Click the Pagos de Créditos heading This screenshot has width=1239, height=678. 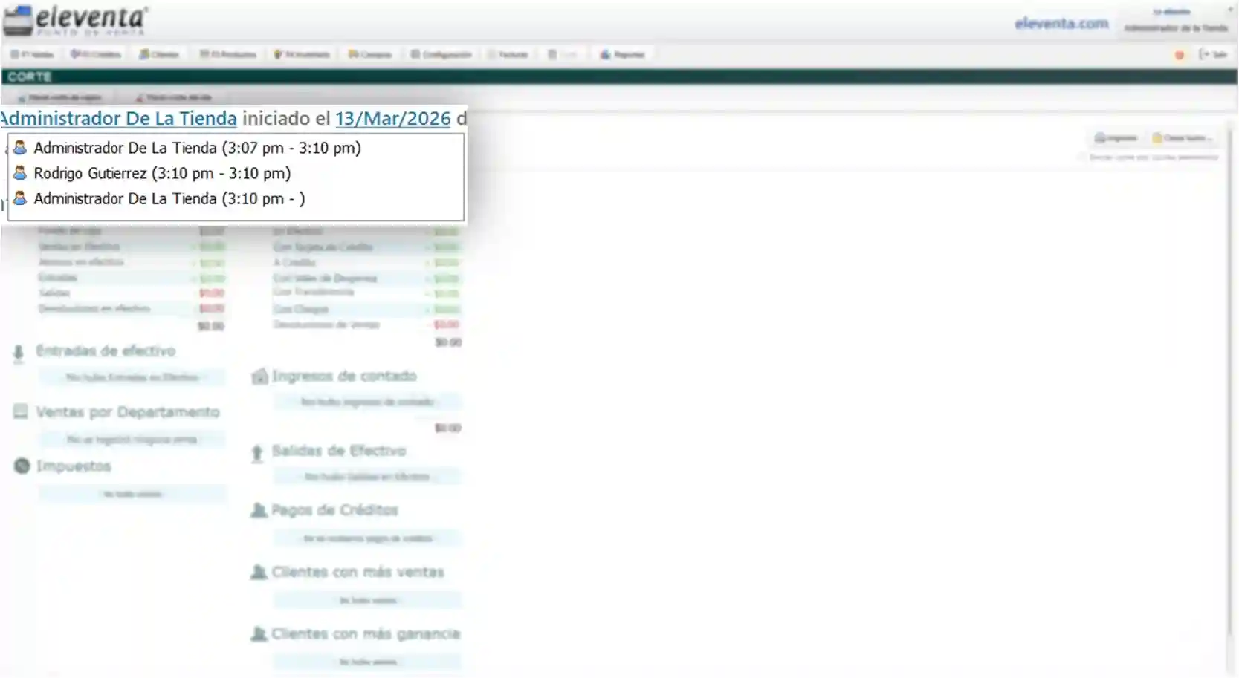tap(334, 510)
